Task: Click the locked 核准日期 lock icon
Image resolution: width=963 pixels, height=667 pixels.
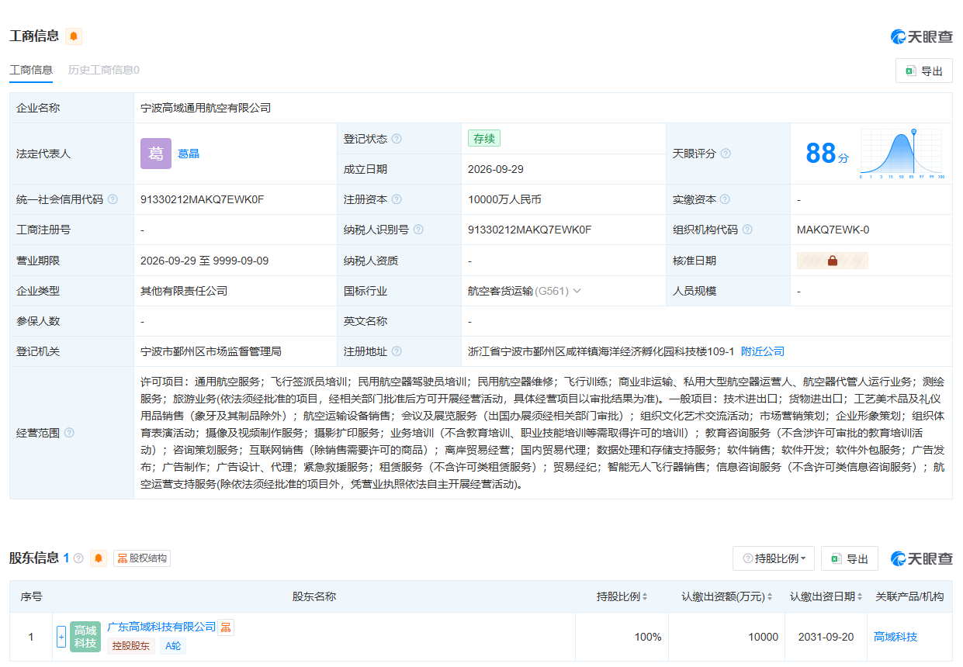Action: tap(833, 261)
